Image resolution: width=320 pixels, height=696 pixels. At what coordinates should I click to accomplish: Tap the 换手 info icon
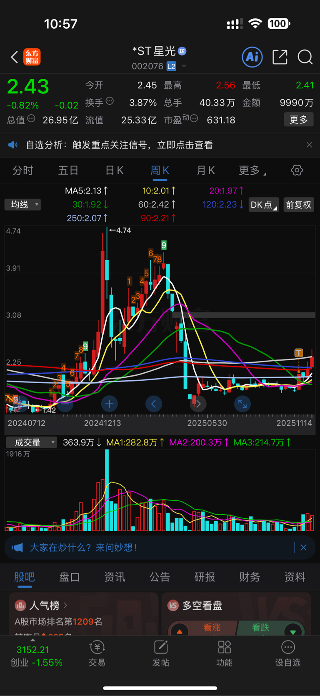[110, 101]
